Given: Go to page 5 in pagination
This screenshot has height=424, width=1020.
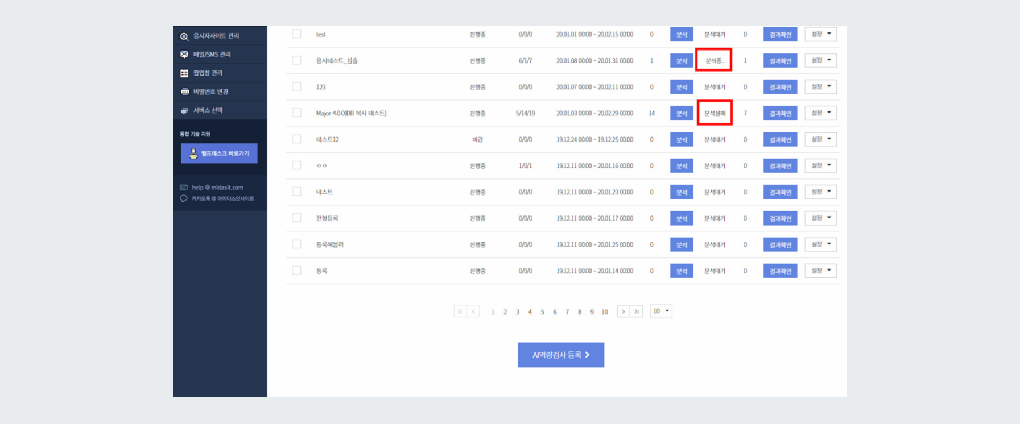Looking at the screenshot, I should tap(542, 312).
